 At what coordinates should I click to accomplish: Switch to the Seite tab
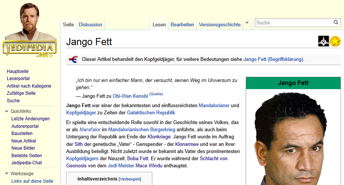point(68,25)
